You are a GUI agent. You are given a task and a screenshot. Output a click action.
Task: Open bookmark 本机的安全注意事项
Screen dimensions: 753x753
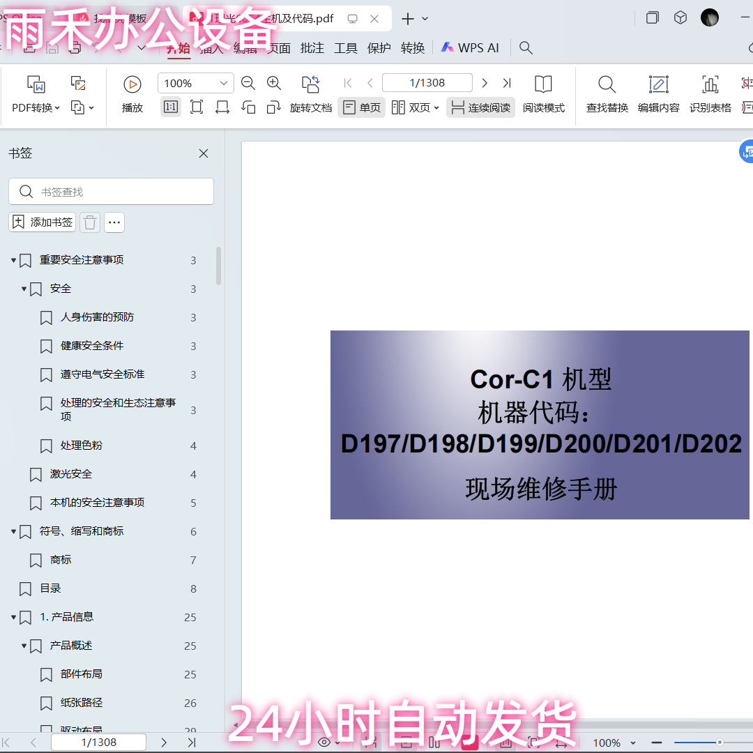[x=97, y=502]
